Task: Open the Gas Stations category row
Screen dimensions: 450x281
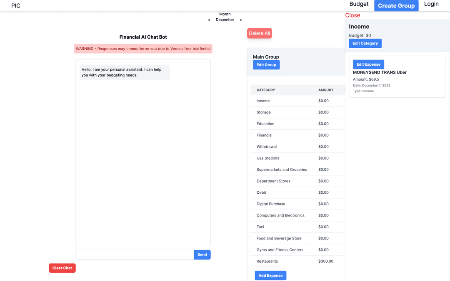Action: 268,158
